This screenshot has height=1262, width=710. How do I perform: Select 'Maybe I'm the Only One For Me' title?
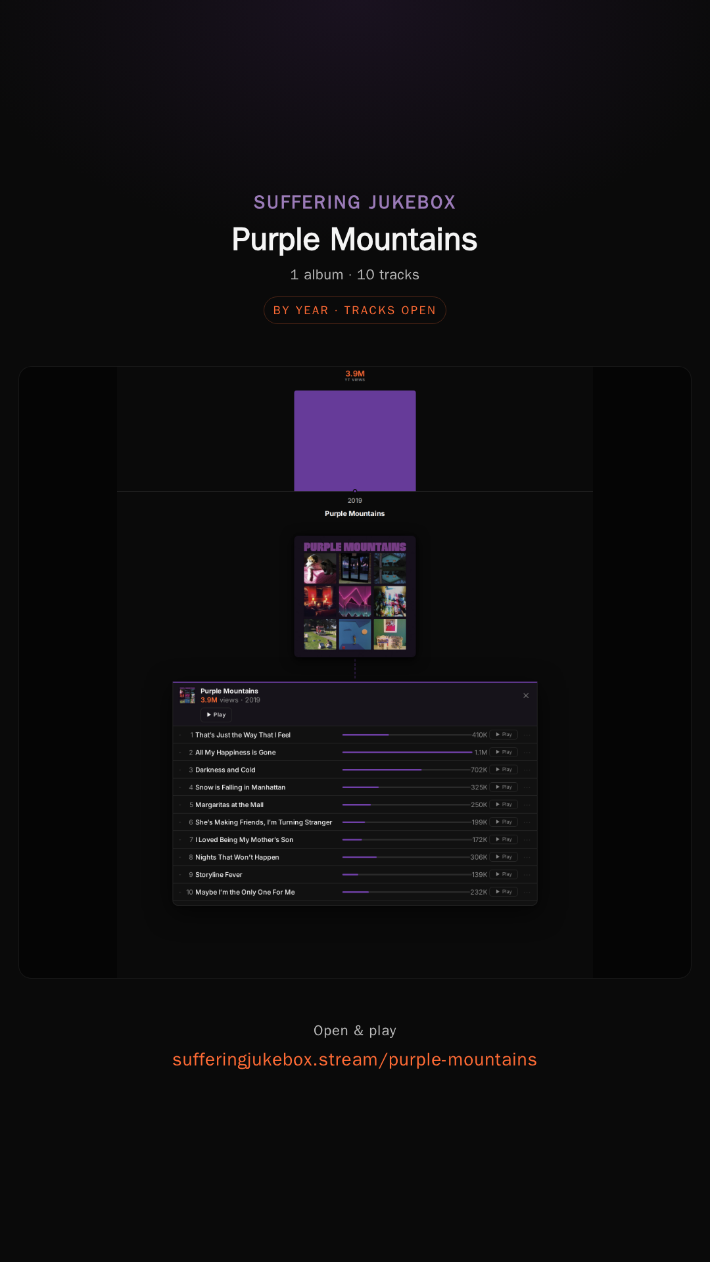click(245, 892)
